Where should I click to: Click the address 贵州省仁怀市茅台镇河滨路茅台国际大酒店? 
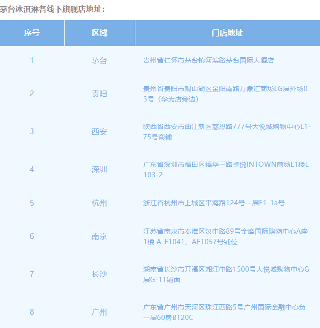click(208, 61)
